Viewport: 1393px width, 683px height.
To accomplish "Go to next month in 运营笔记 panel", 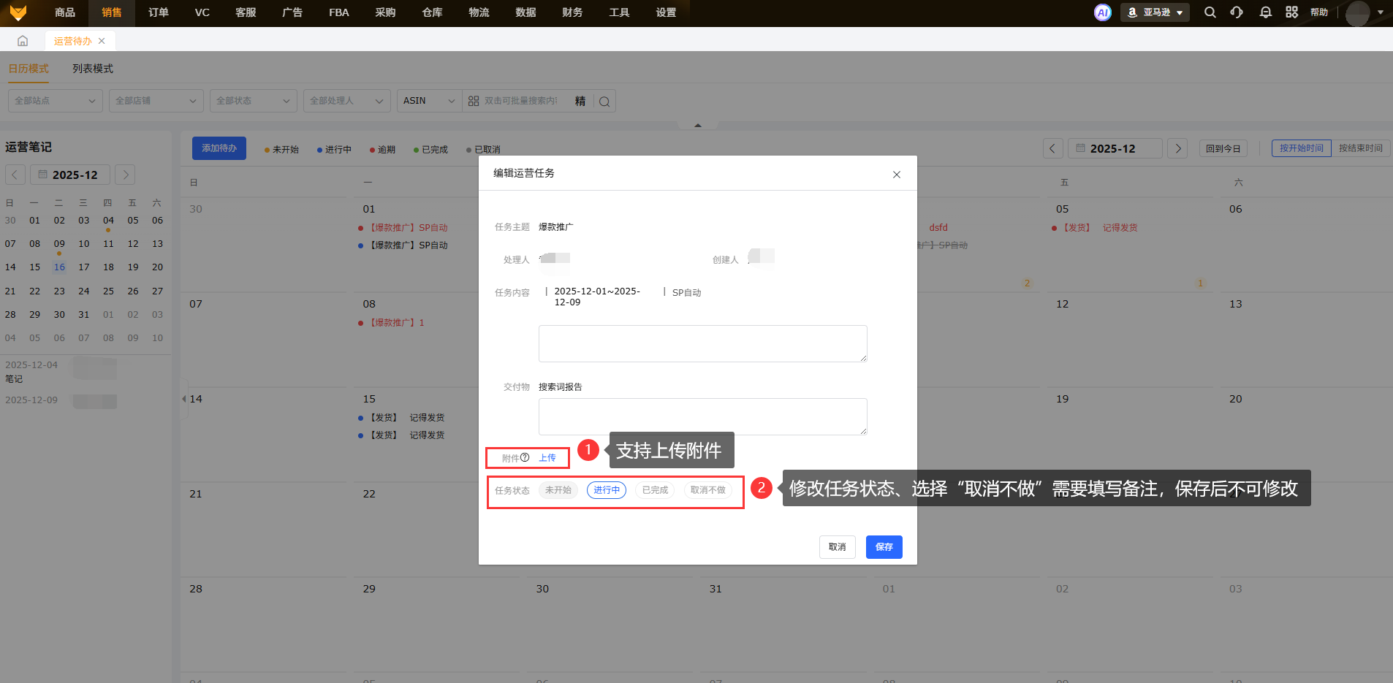I will tap(125, 175).
